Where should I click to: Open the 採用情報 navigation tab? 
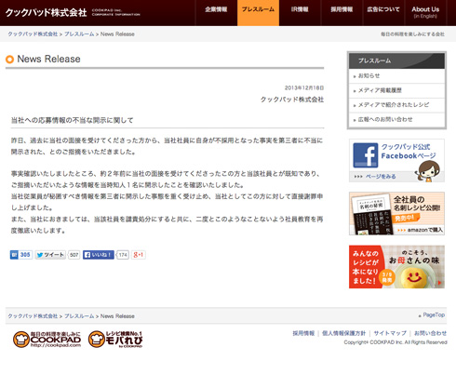pyautogui.click(x=342, y=13)
